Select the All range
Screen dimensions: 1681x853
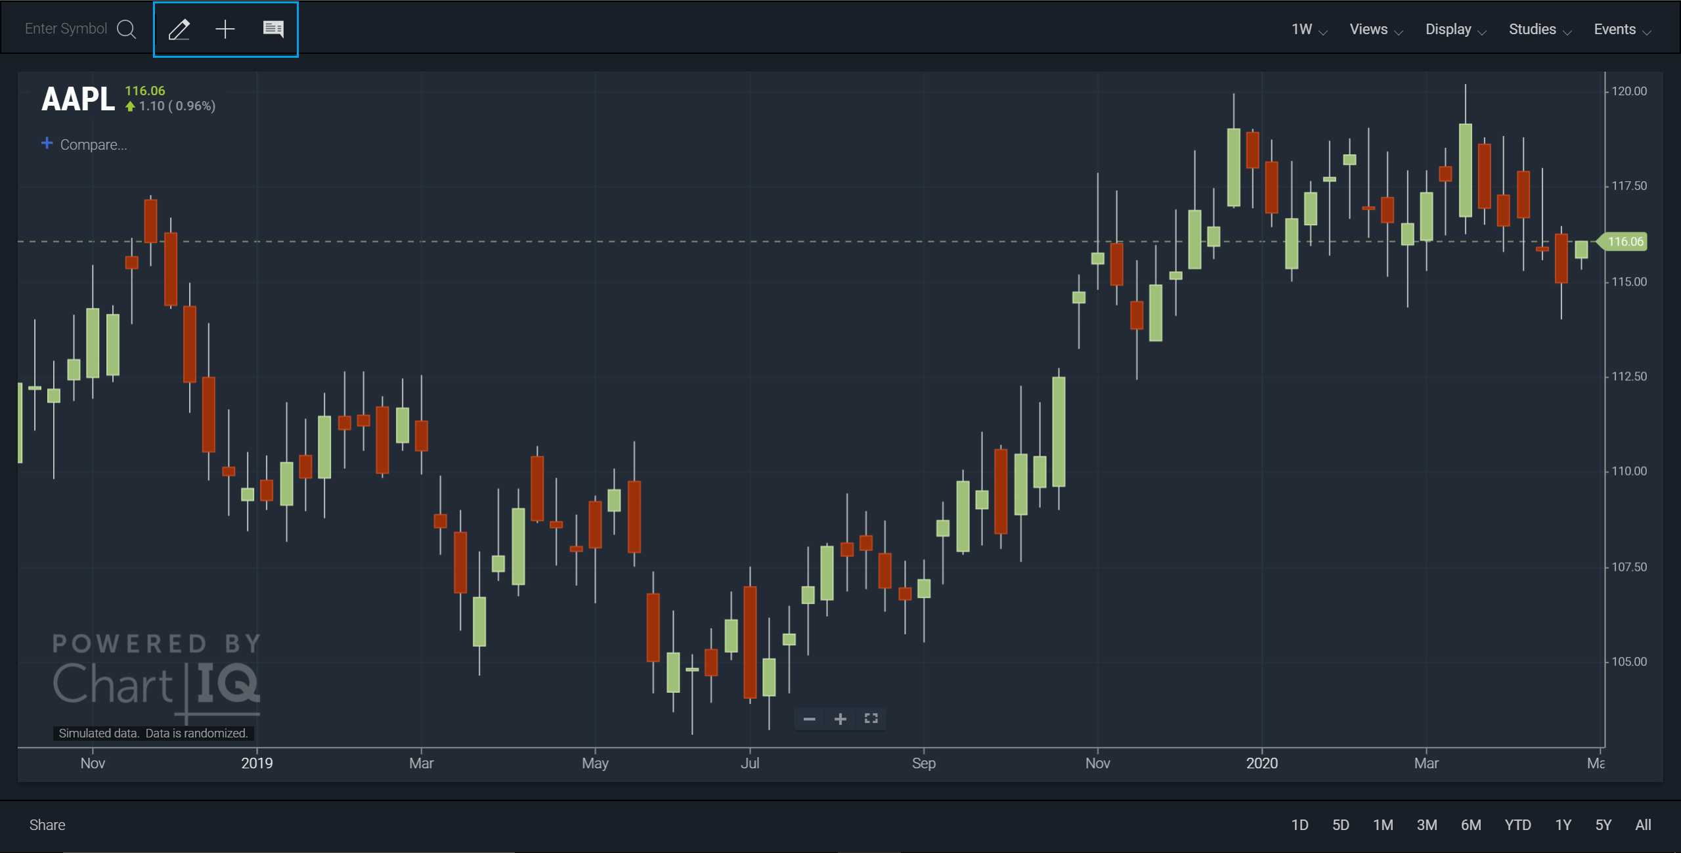tap(1643, 825)
